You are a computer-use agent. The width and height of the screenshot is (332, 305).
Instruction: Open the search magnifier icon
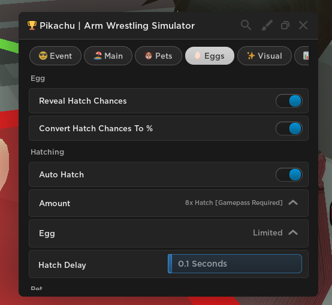(246, 25)
